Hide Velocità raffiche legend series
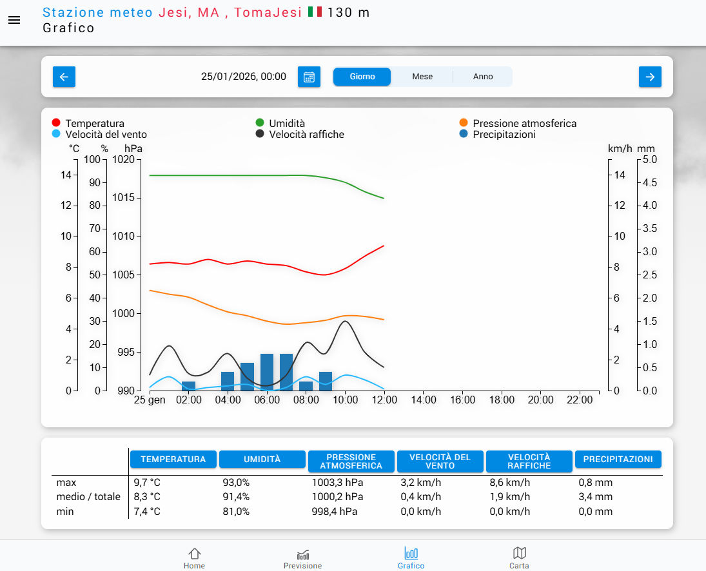Viewport: 706px width, 571px height. tap(306, 134)
